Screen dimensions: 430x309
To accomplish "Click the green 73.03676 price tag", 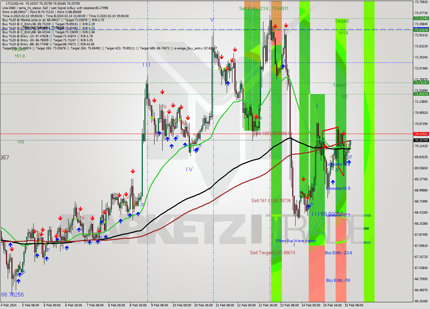I will 421,30.
